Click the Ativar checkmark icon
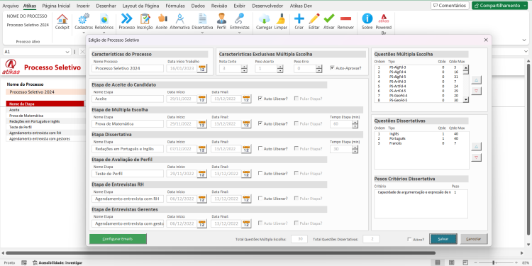Viewport: 532px width, 266px height. (x=328, y=18)
